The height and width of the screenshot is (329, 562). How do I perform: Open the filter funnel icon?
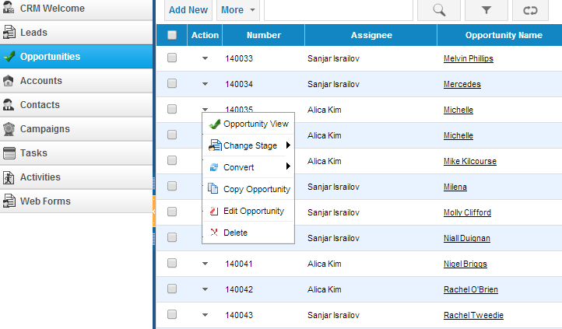click(486, 10)
